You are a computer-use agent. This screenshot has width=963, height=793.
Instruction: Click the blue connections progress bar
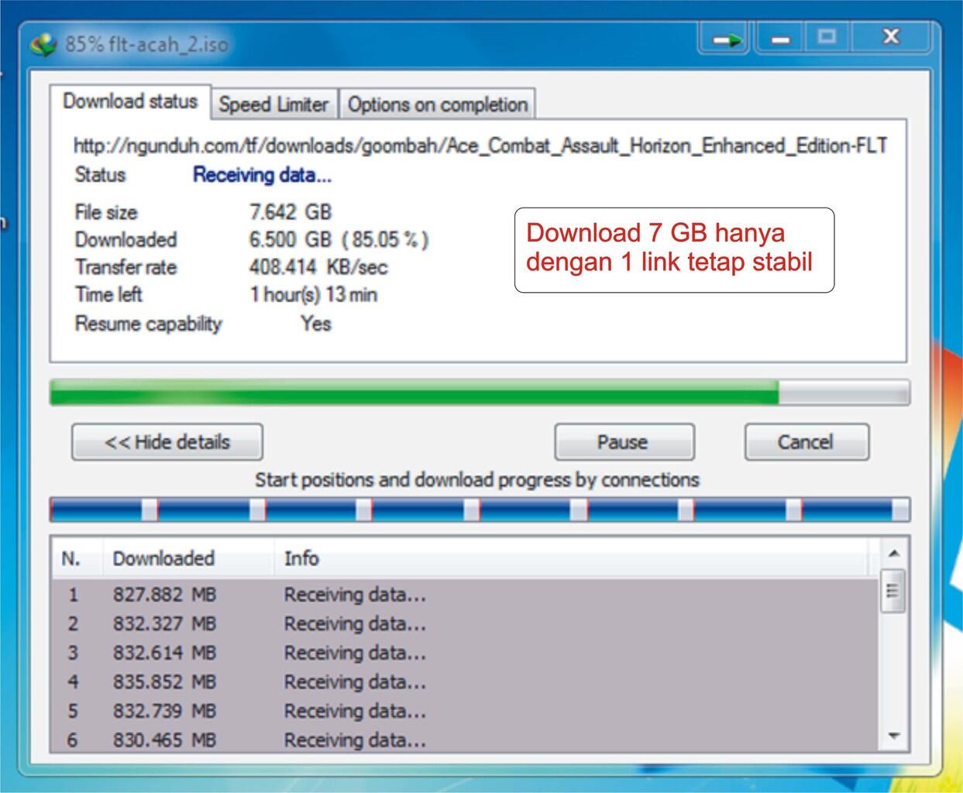tap(480, 510)
